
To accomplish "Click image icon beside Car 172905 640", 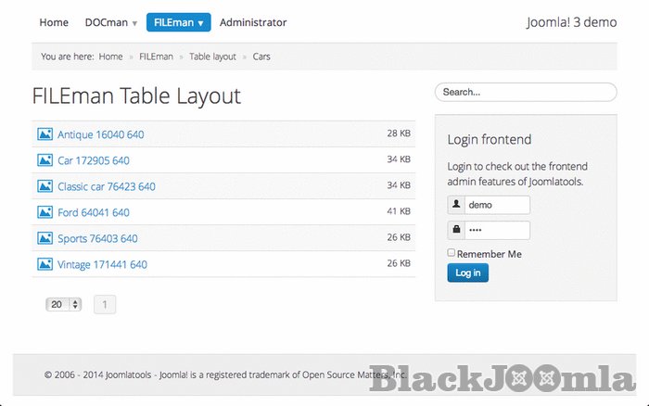I will click(x=45, y=160).
